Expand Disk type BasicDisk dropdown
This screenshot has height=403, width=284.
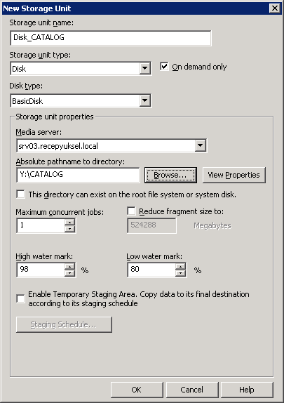coord(145,101)
